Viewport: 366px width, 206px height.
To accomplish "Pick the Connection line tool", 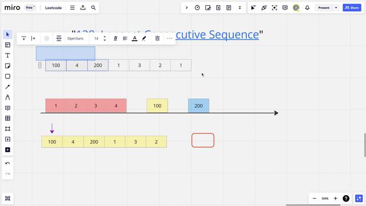I will (7, 87).
